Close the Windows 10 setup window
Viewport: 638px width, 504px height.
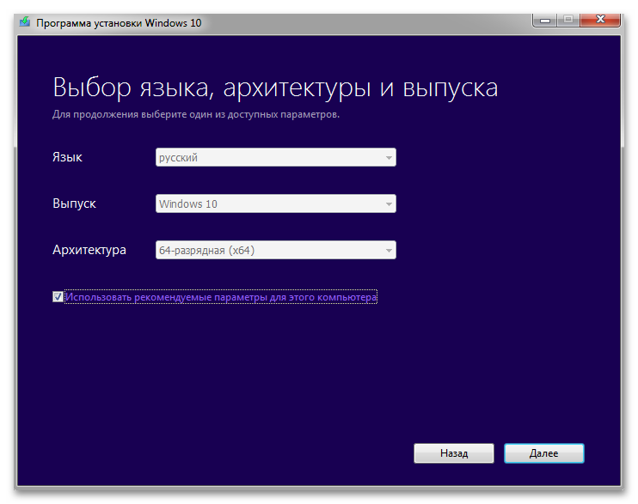click(600, 19)
